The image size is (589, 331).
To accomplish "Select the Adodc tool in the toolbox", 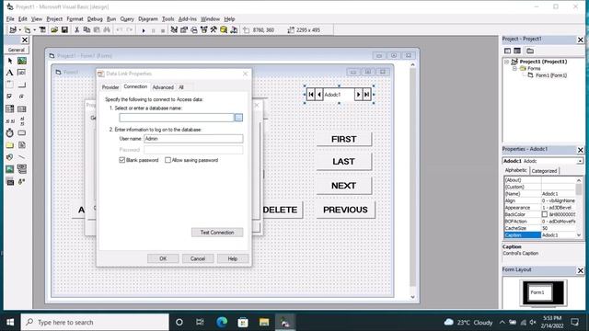I will 22,182.
